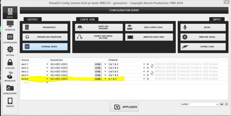Screen dimensions: 231x116
Task: Choose the Micro input option
Action: (201, 27)
